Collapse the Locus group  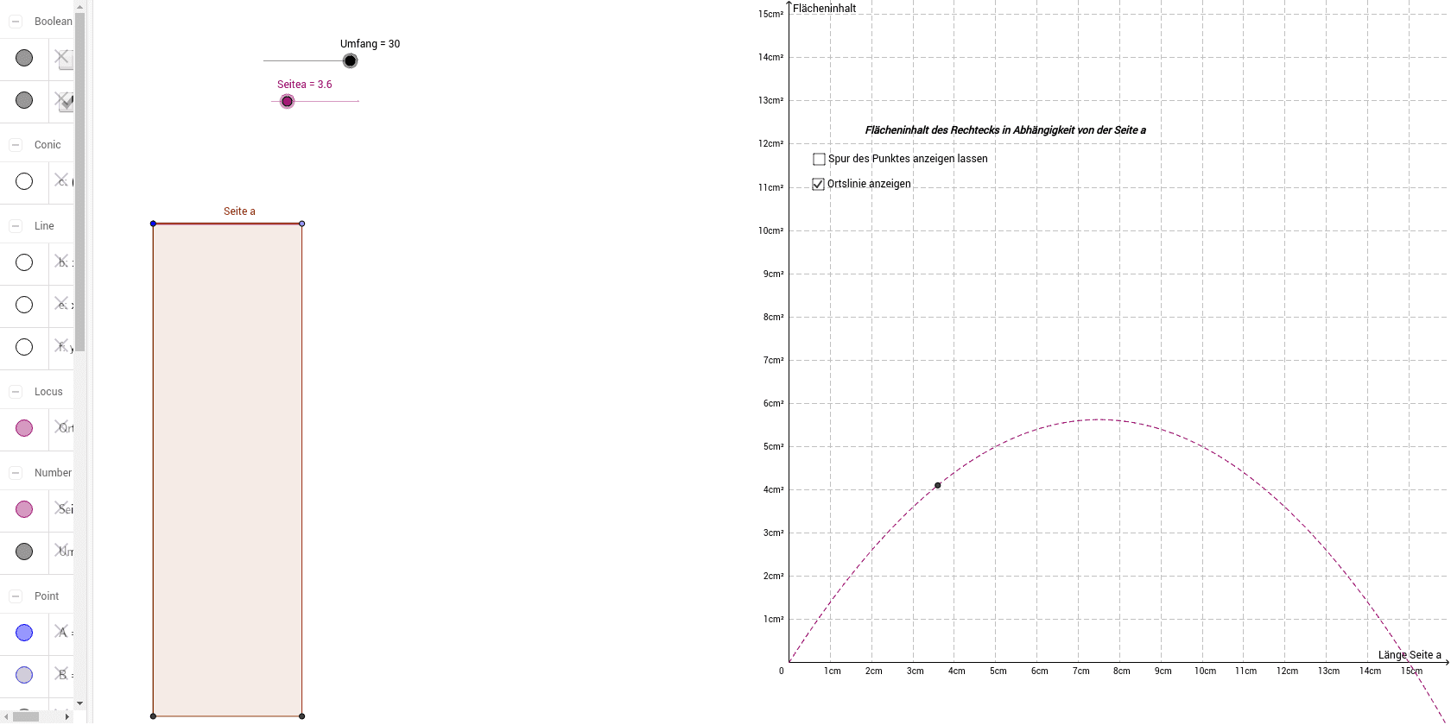click(16, 392)
